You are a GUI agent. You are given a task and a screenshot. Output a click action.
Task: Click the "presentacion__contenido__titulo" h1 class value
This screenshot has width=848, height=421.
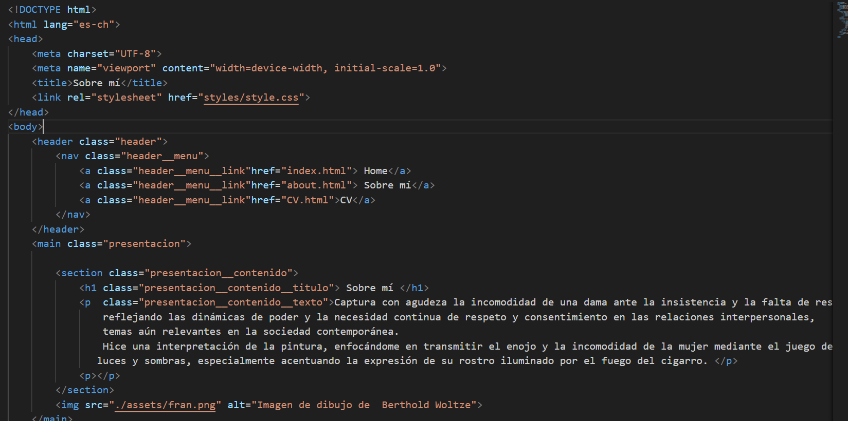pos(237,288)
